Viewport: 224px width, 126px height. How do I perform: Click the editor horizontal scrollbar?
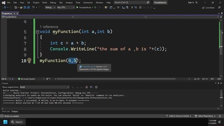point(116,79)
